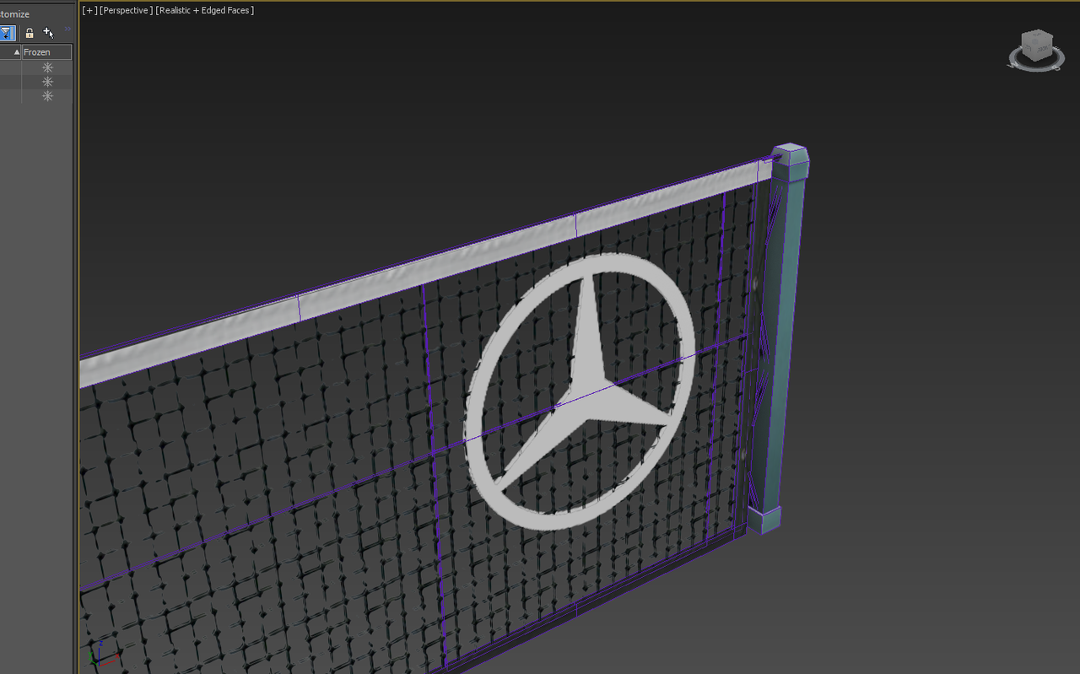Toggle the display filter funnel icon
Image resolution: width=1080 pixels, height=674 pixels.
6,33
